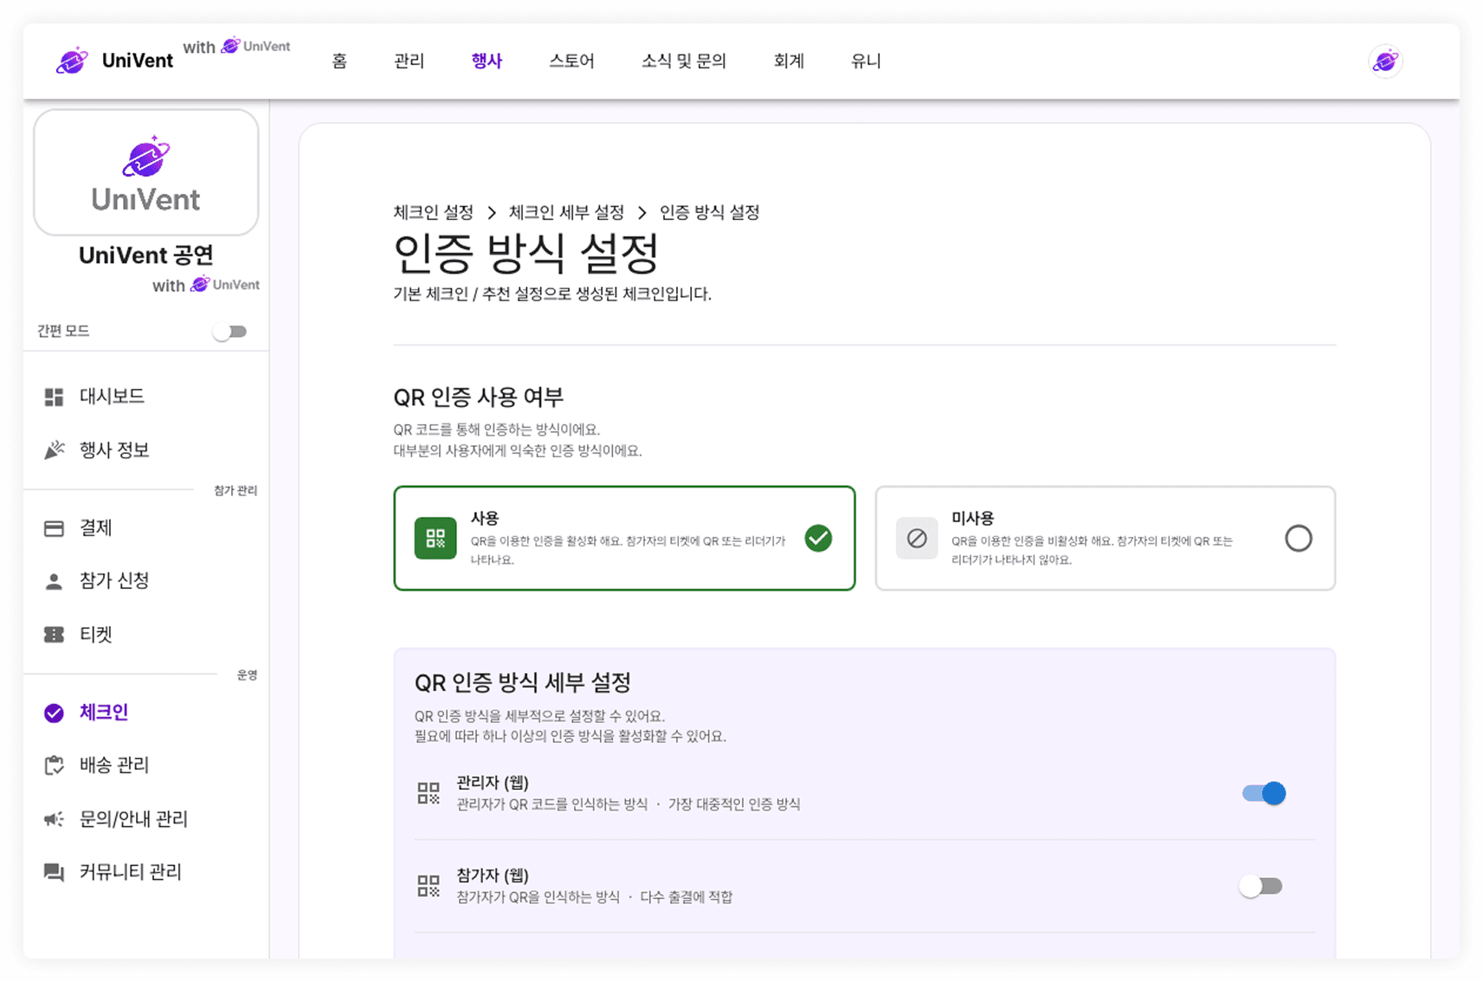This screenshot has width=1483, height=982.
Task: Click the UniVent 공연 event name
Action: tap(146, 255)
